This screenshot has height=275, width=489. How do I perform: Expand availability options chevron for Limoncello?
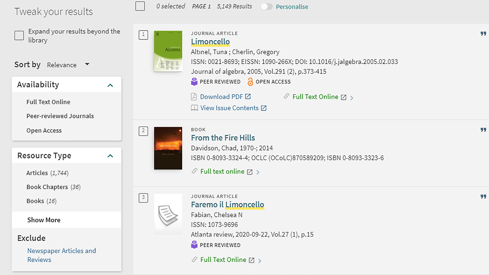(x=352, y=98)
